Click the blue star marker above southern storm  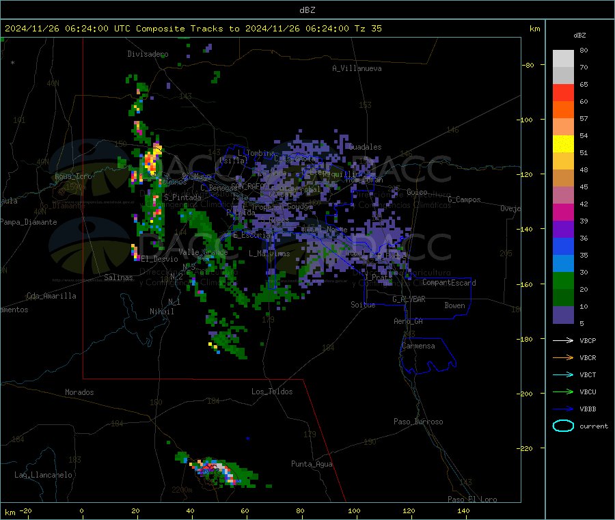[247, 439]
